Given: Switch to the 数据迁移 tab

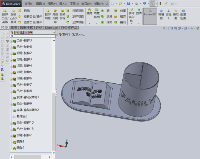Looking at the screenshot, I should pos(27,28).
